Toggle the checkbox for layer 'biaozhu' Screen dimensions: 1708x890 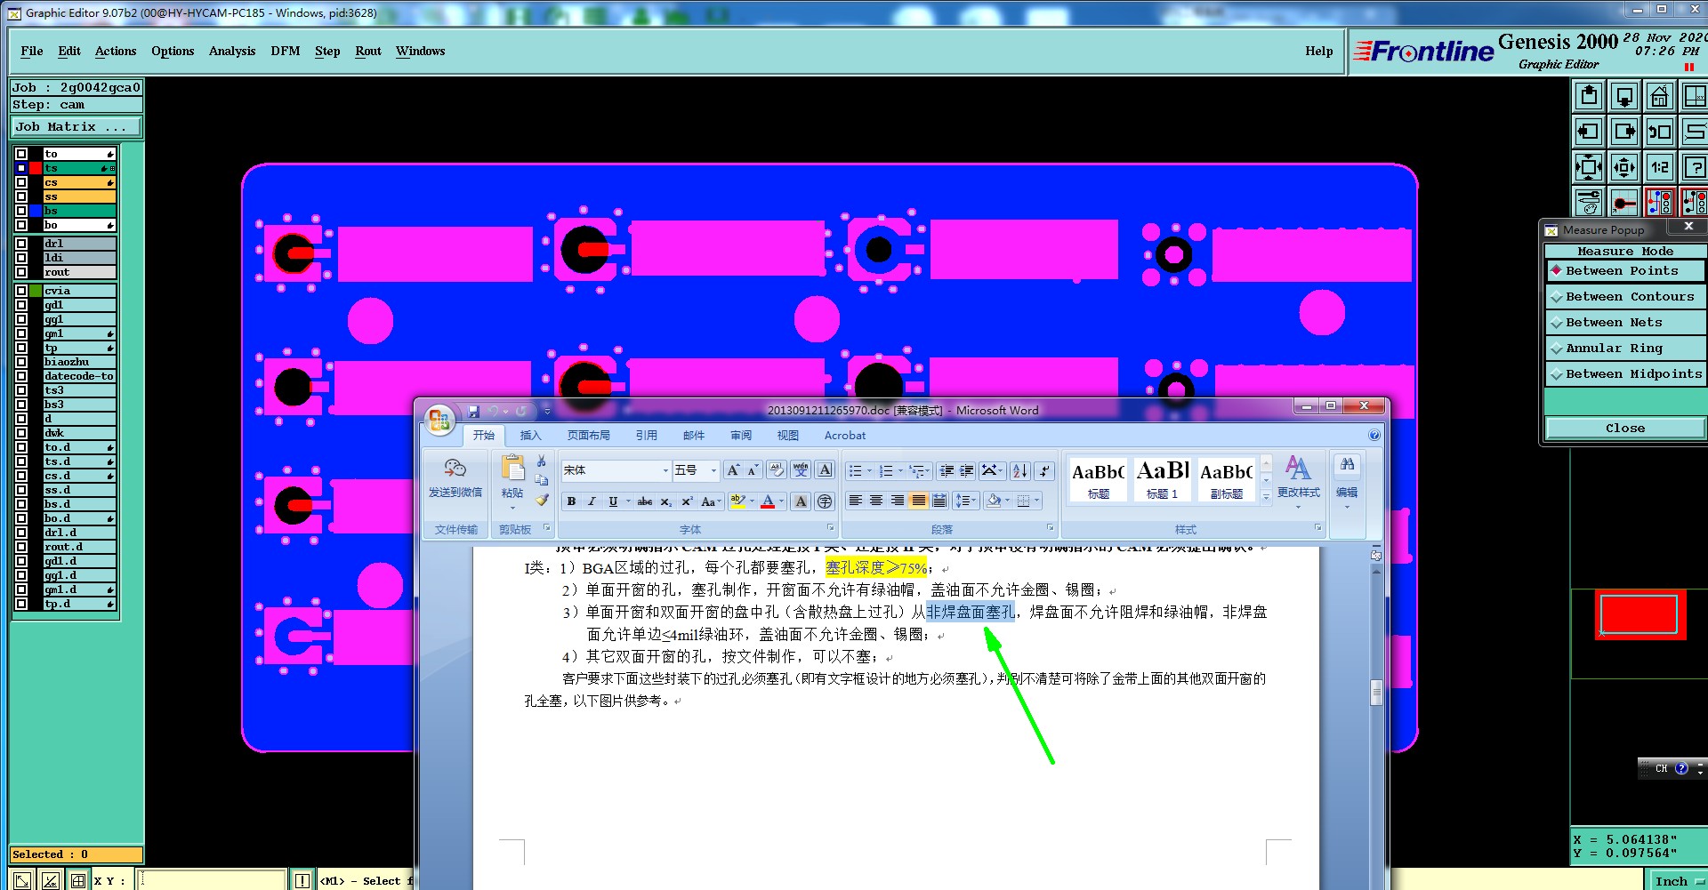(x=21, y=362)
